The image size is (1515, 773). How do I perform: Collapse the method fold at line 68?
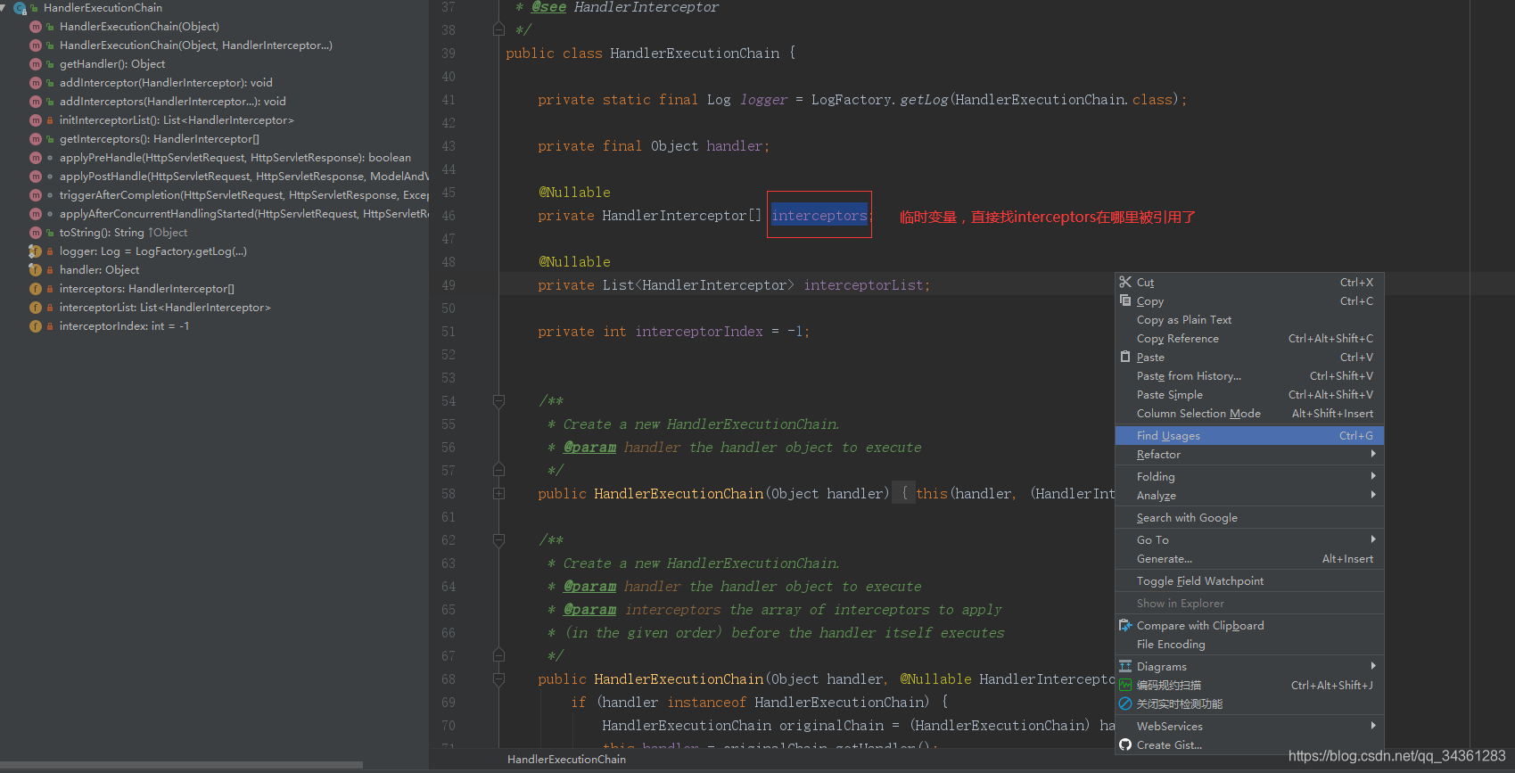(x=499, y=679)
